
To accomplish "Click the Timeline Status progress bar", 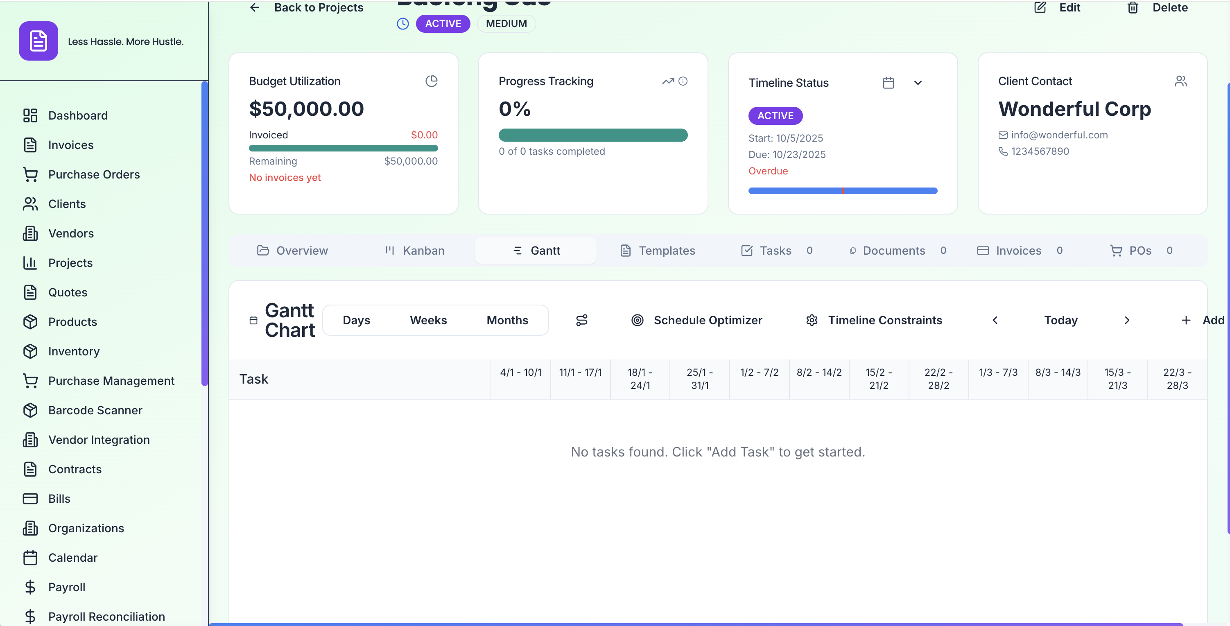I will (x=842, y=190).
